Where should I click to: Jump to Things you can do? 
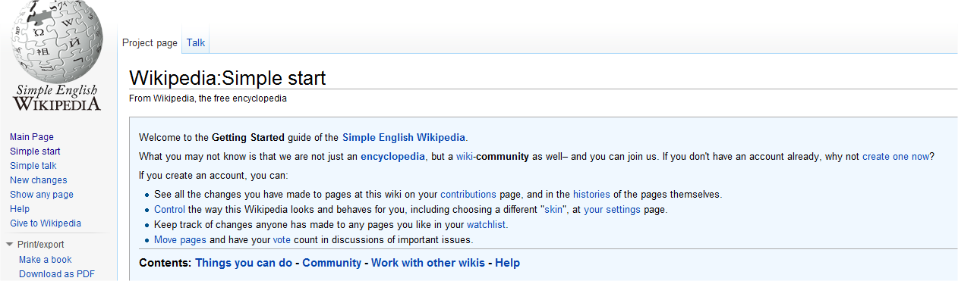point(244,263)
